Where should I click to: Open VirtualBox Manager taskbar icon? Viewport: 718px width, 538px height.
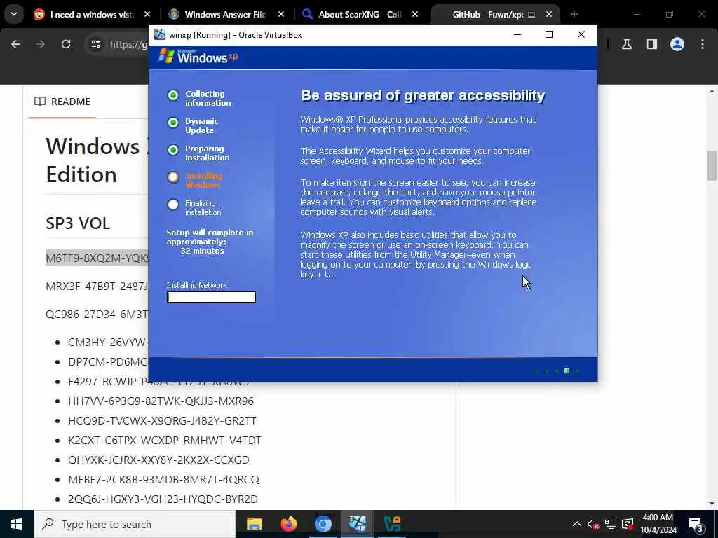click(392, 524)
